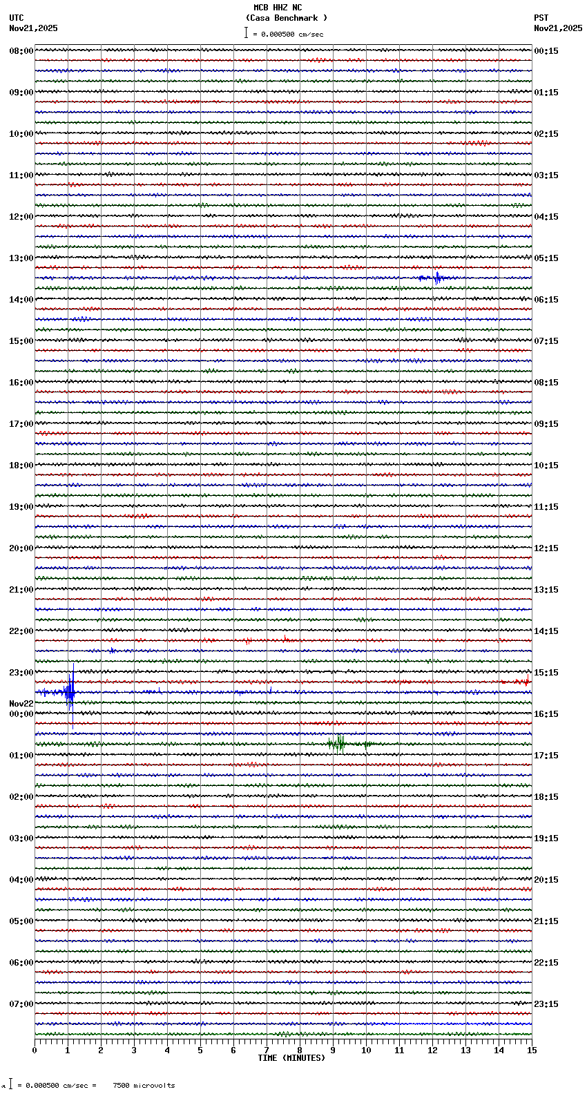This screenshot has width=587, height=1094.
Task: Click the '20:00' UTC time label
Action: [21, 548]
